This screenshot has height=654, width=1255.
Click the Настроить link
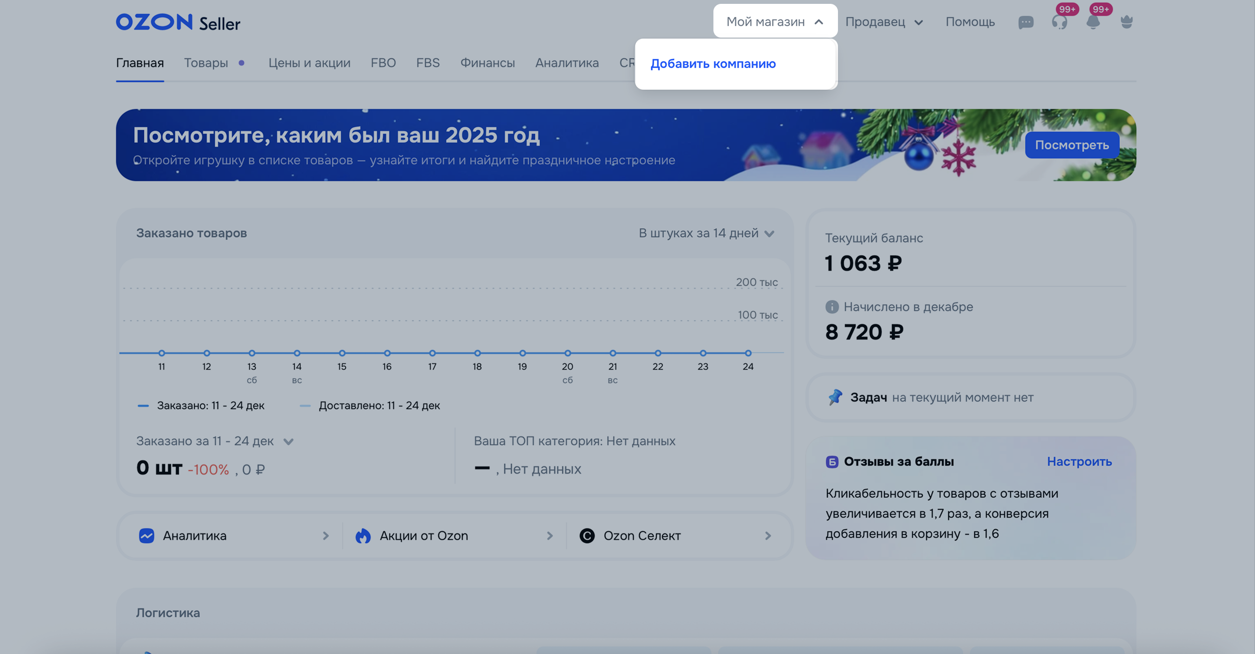[x=1079, y=462]
